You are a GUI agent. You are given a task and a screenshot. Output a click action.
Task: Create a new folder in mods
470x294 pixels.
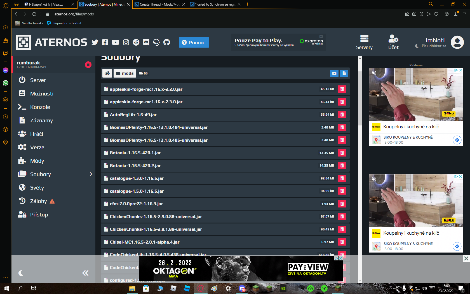[x=334, y=73]
